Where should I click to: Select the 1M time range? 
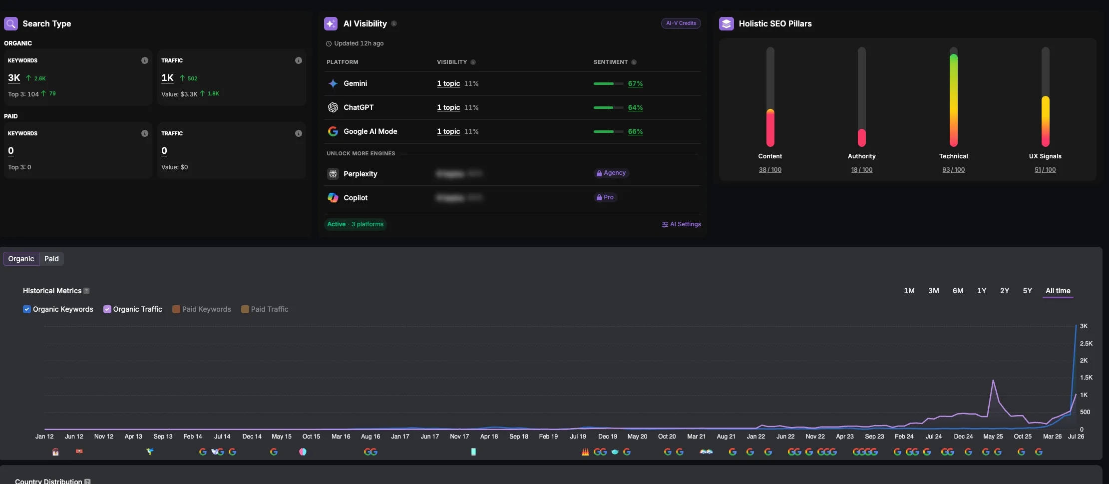click(x=909, y=291)
